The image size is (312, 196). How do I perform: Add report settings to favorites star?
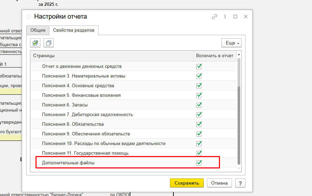click(x=29, y=17)
